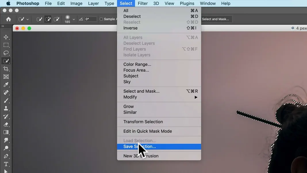Open the Window menu

[208, 3]
